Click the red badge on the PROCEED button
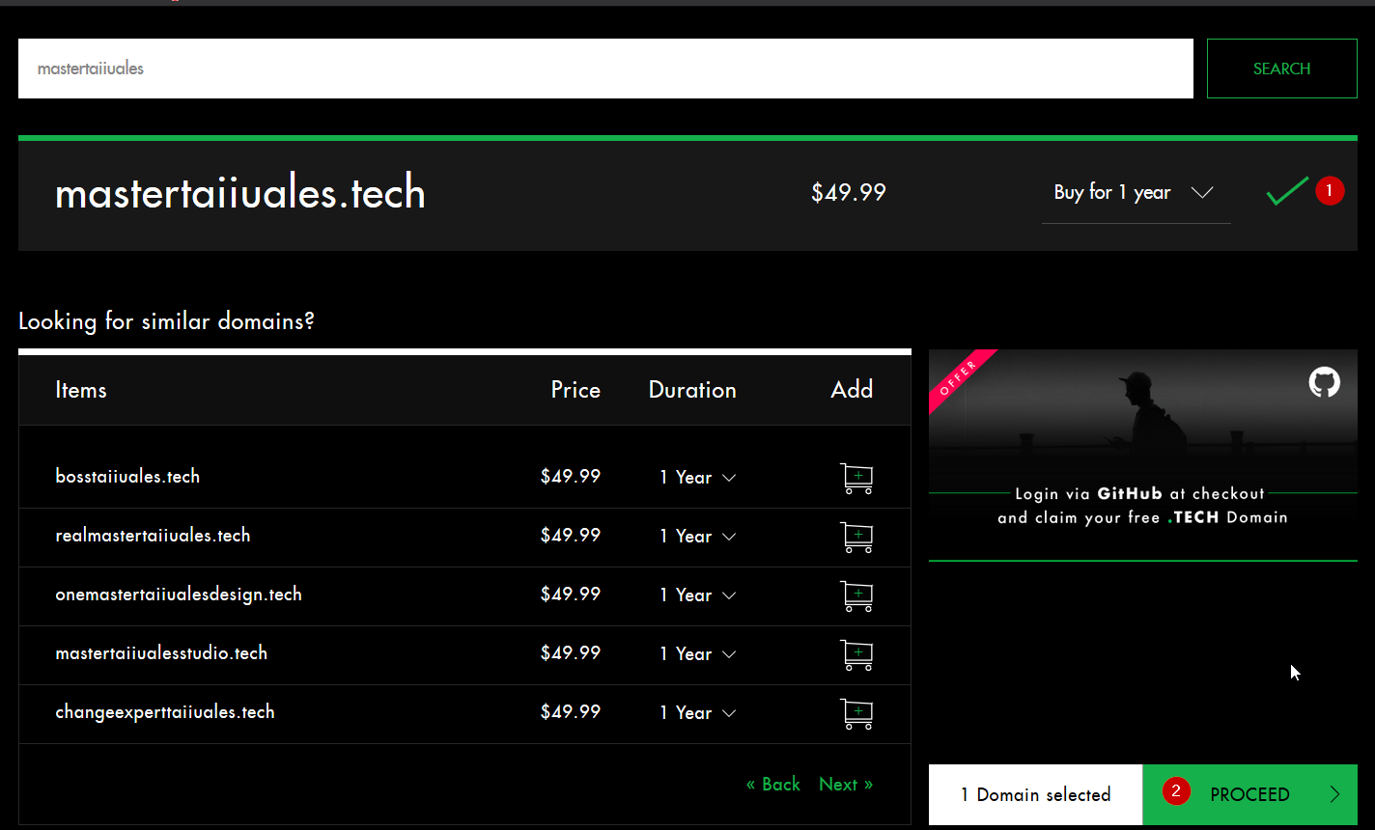1375x830 pixels. click(x=1176, y=790)
